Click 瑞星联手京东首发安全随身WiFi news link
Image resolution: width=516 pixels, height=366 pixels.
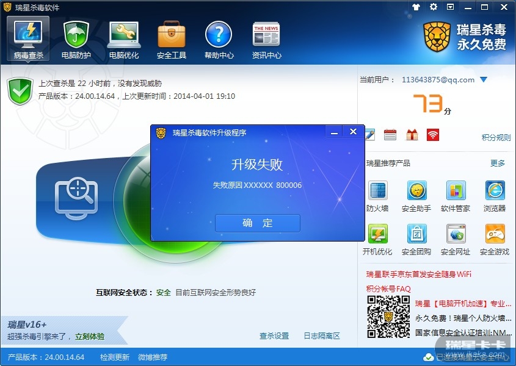[x=418, y=274]
